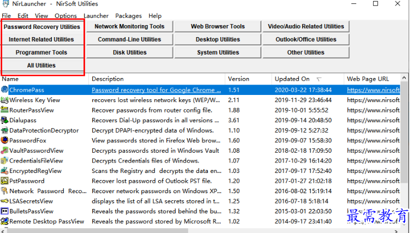Click the Network Password Recovery icon
This screenshot has width=413, height=233.
pyautogui.click(x=4, y=191)
